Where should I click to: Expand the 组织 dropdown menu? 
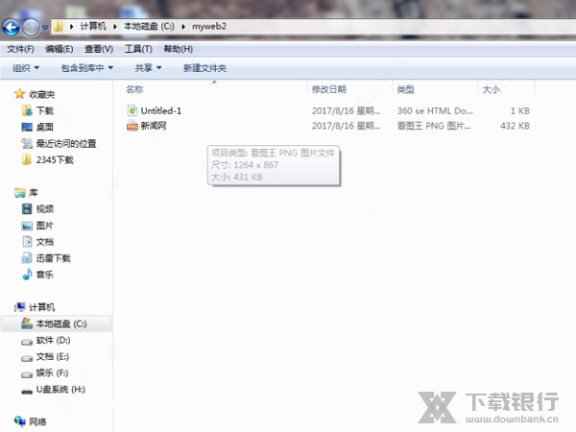point(26,68)
